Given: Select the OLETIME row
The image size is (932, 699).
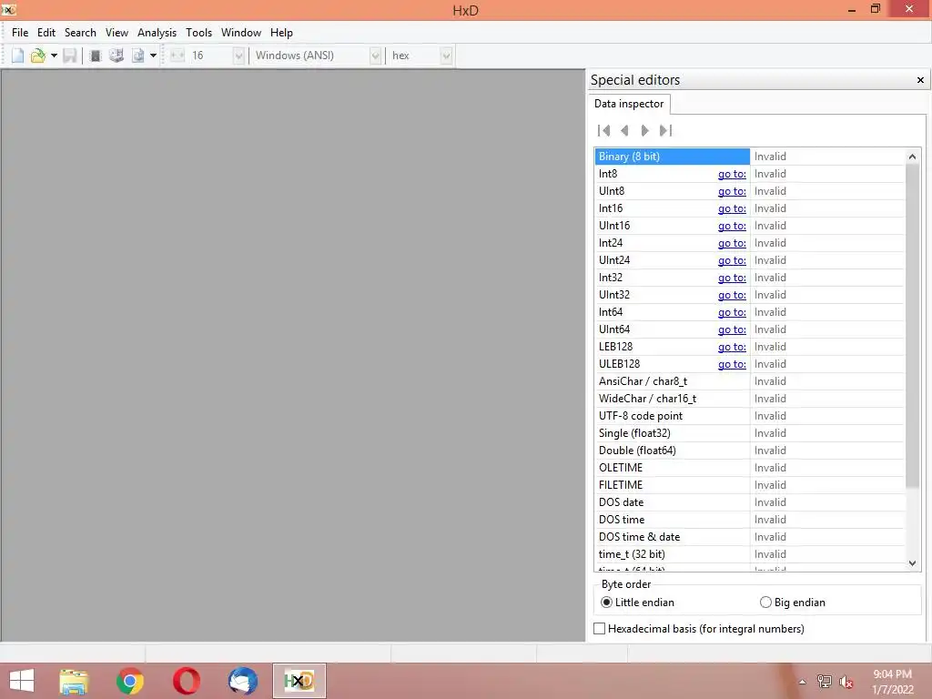Looking at the screenshot, I should pyautogui.click(x=750, y=467).
